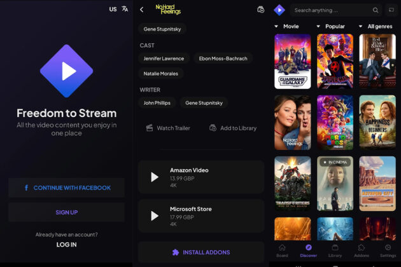Play the Amazon Video stream

pos(155,177)
